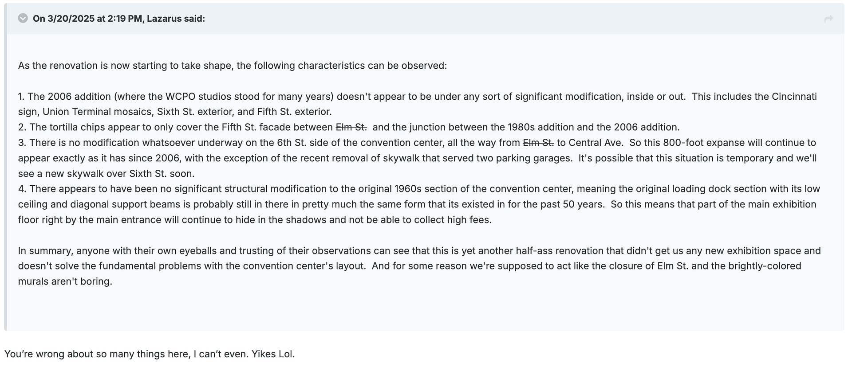Click the word "WCPO" in point 1
852x367 pixels.
[180, 97]
